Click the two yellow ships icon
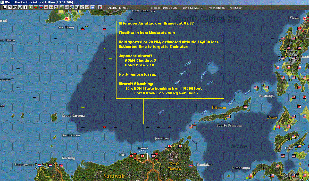Image resolution: width=309 pixels, height=181 pixels. [x=56, y=7]
